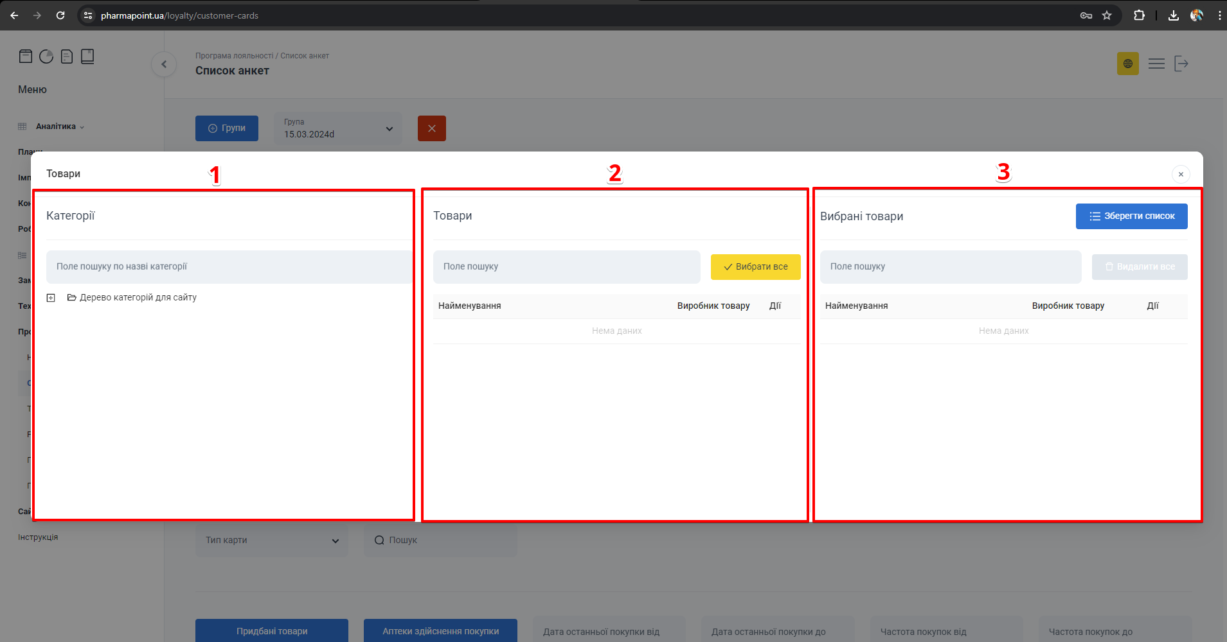The height and width of the screenshot is (642, 1227).
Task: Click the book icon in sidebar
Action: click(x=87, y=56)
